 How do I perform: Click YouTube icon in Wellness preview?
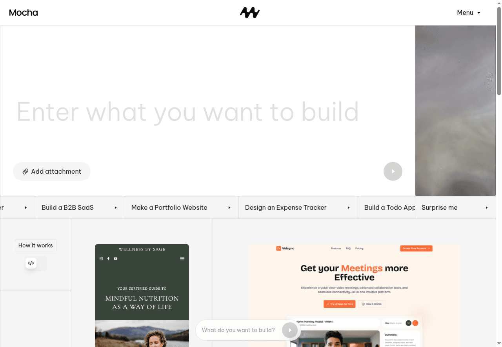116,259
